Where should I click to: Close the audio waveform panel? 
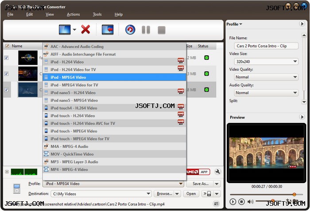[x=7, y=172]
